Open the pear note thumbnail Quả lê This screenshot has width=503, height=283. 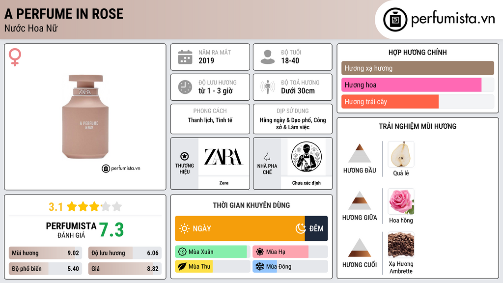(x=401, y=154)
